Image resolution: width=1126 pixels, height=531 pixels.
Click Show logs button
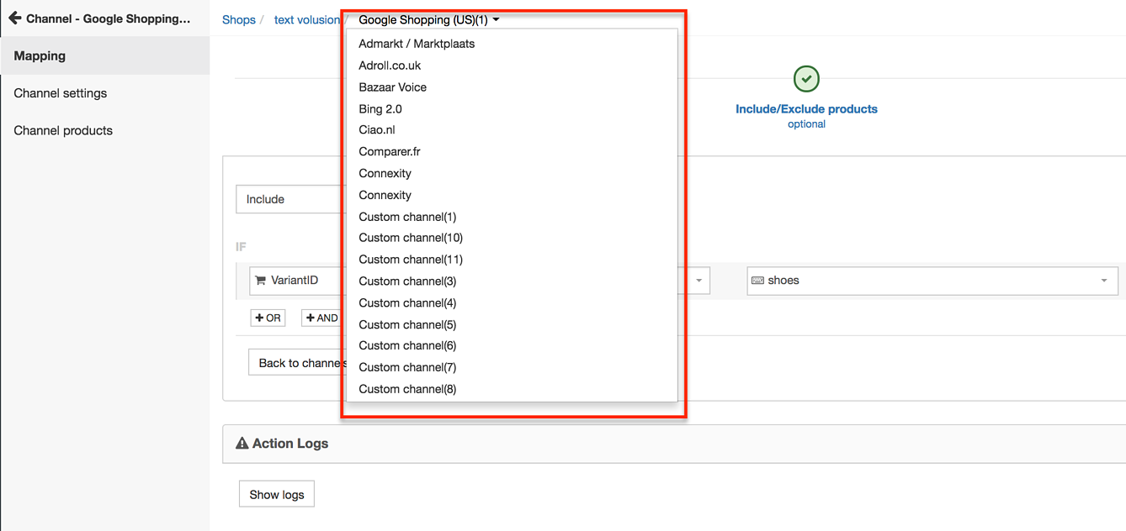(277, 495)
